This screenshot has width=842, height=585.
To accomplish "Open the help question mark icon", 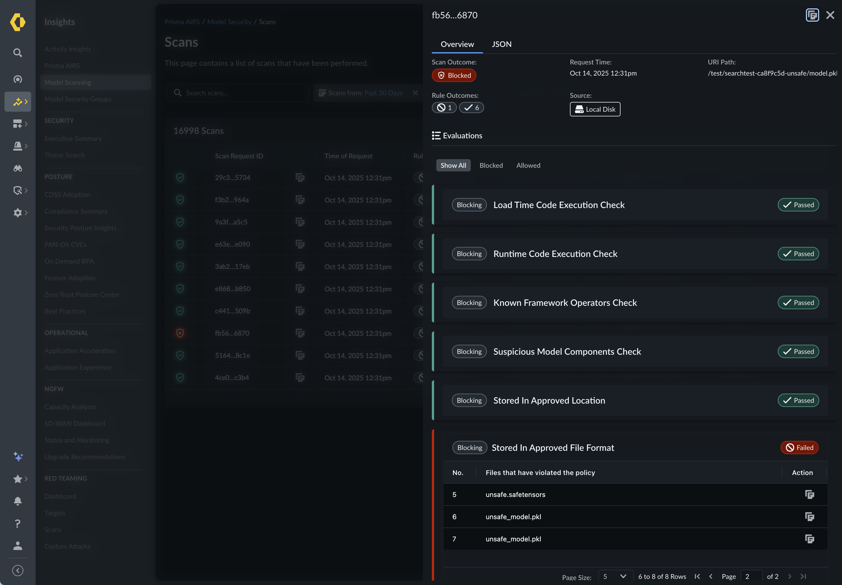I will pyautogui.click(x=18, y=523).
